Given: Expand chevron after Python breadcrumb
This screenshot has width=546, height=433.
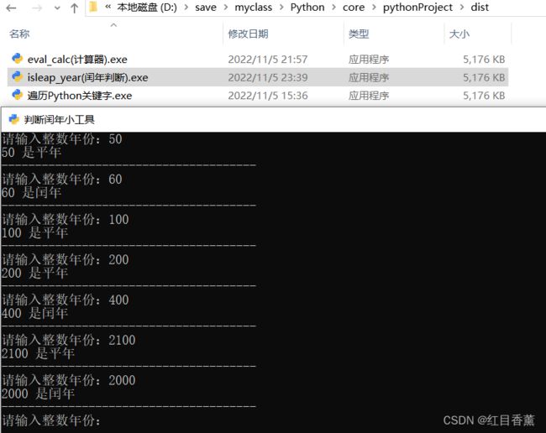Looking at the screenshot, I should click(333, 8).
